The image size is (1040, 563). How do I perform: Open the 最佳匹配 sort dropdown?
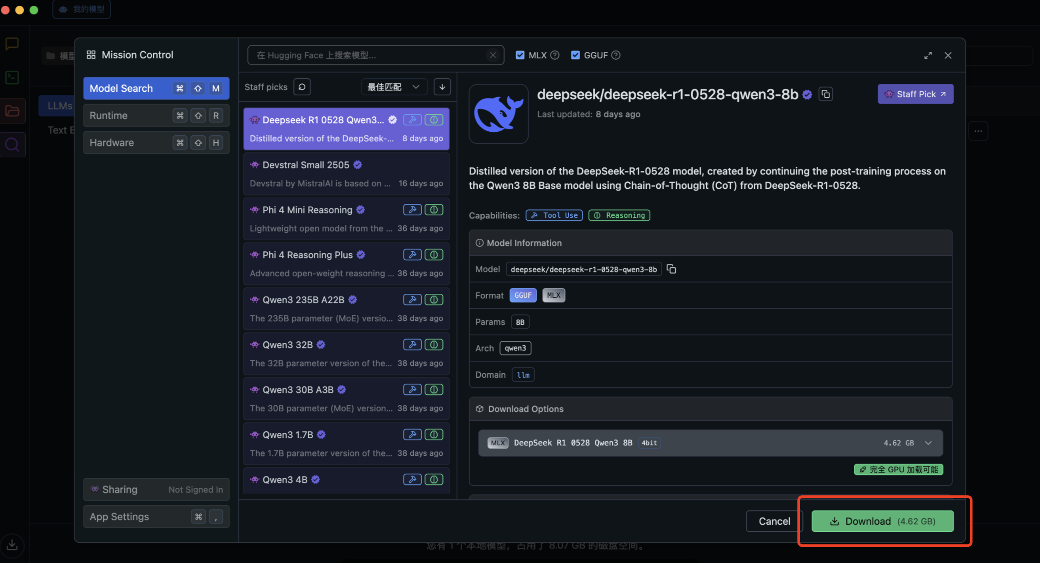(x=393, y=87)
